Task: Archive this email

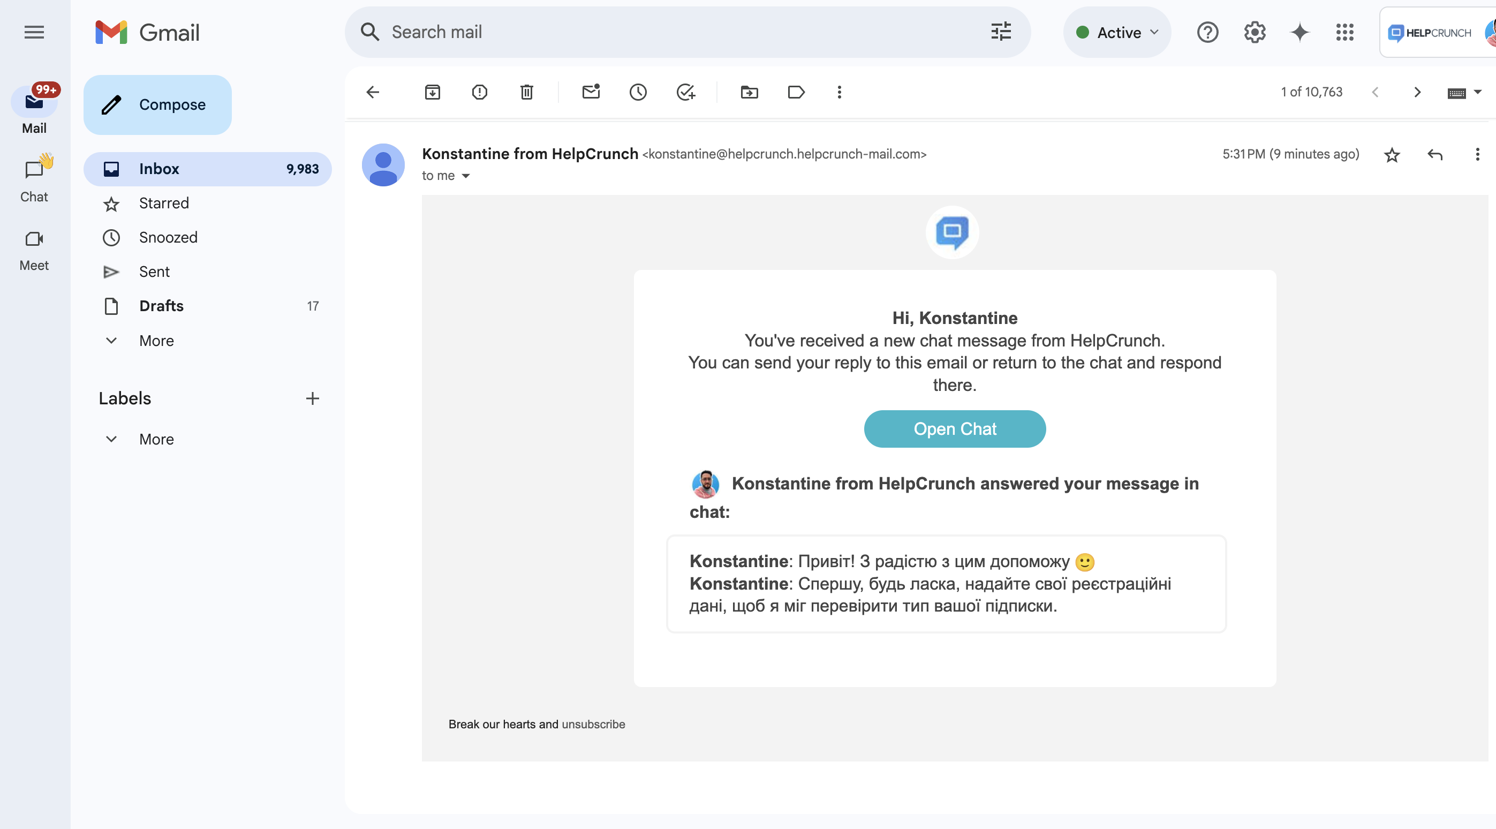Action: click(433, 92)
